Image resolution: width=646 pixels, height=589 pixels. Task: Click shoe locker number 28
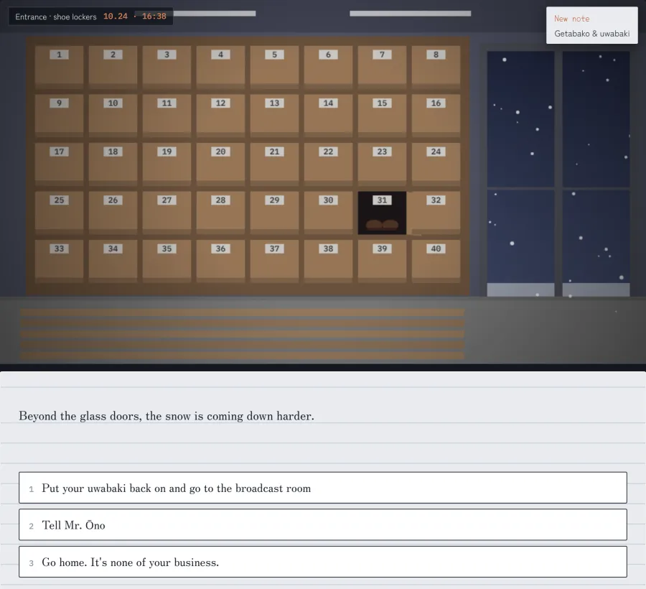pyautogui.click(x=220, y=213)
